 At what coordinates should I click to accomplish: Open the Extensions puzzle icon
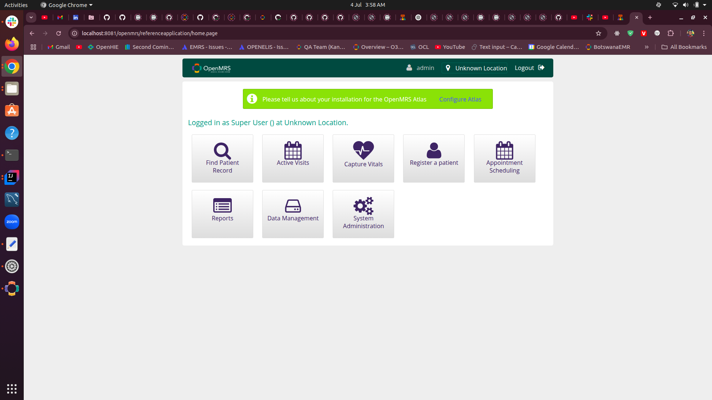click(670, 33)
